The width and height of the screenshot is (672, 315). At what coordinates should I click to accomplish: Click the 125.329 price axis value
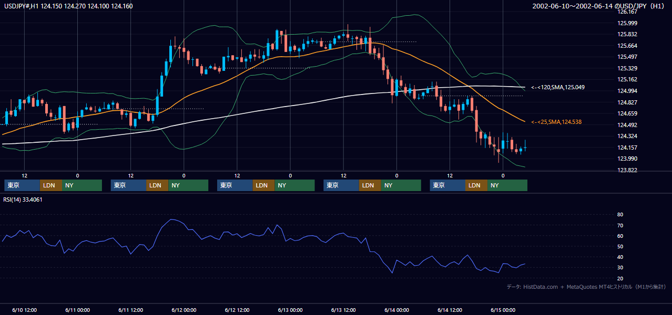click(627, 68)
